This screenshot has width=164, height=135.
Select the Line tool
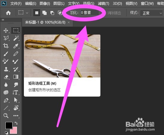6,108
